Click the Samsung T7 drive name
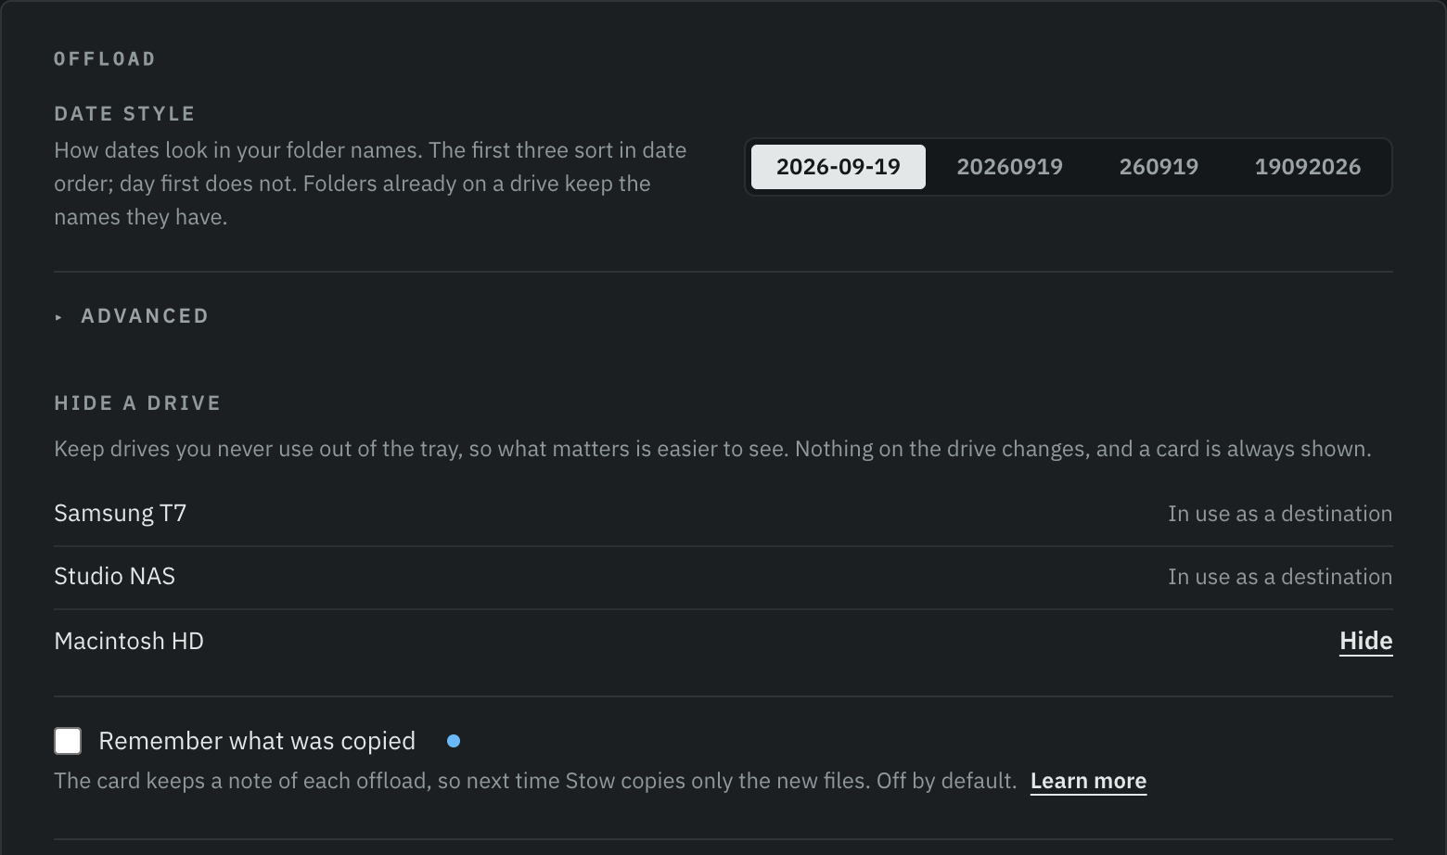This screenshot has height=855, width=1447. [x=121, y=514]
